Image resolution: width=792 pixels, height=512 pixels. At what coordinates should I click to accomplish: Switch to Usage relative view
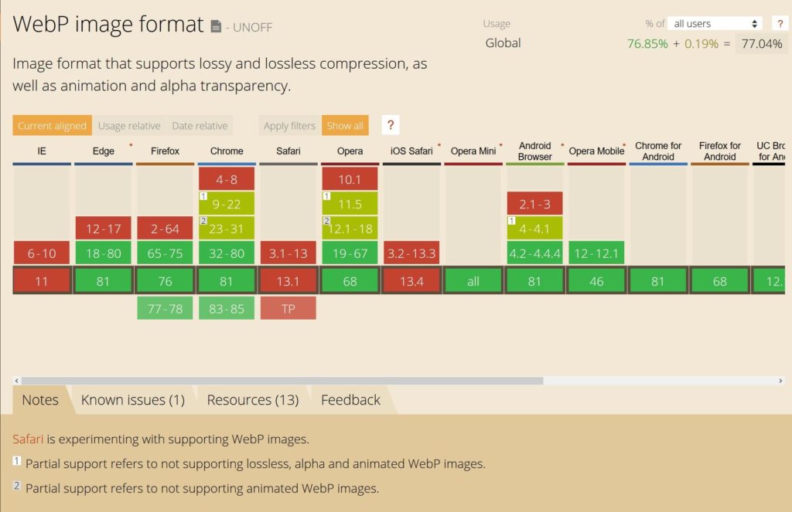point(129,126)
